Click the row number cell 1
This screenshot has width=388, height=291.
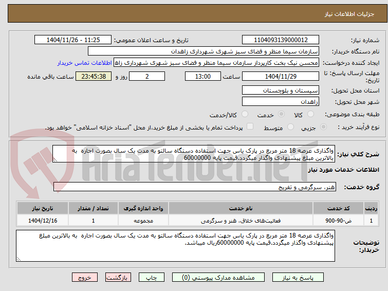(x=371, y=221)
